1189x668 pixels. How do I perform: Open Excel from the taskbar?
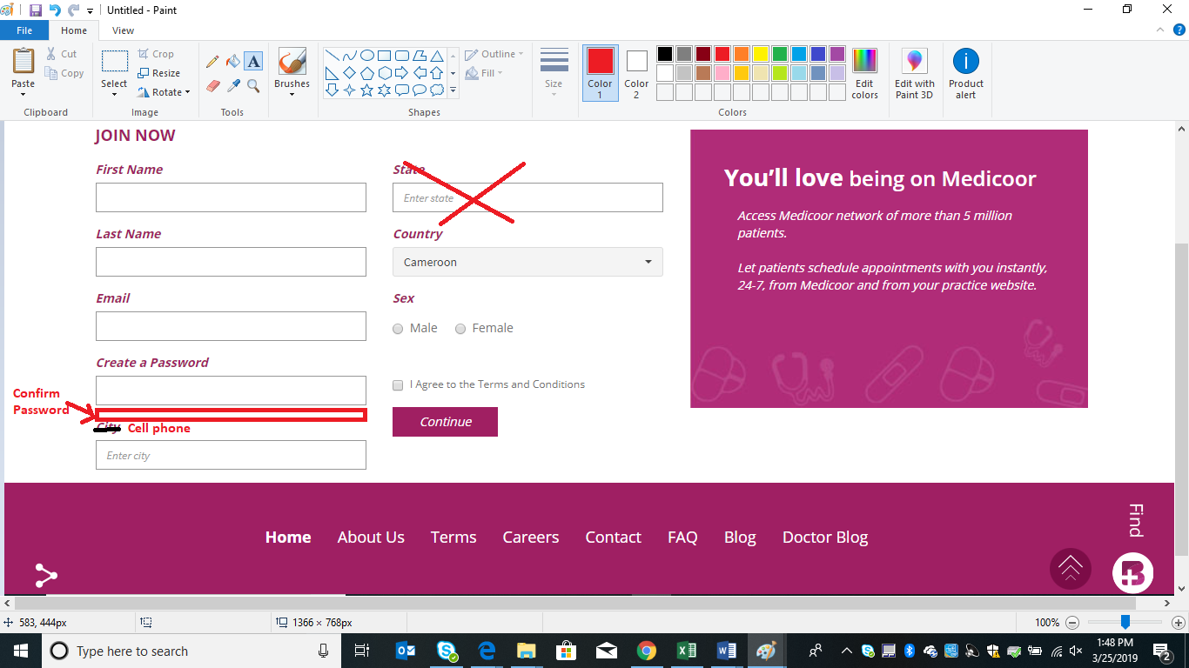[686, 651]
